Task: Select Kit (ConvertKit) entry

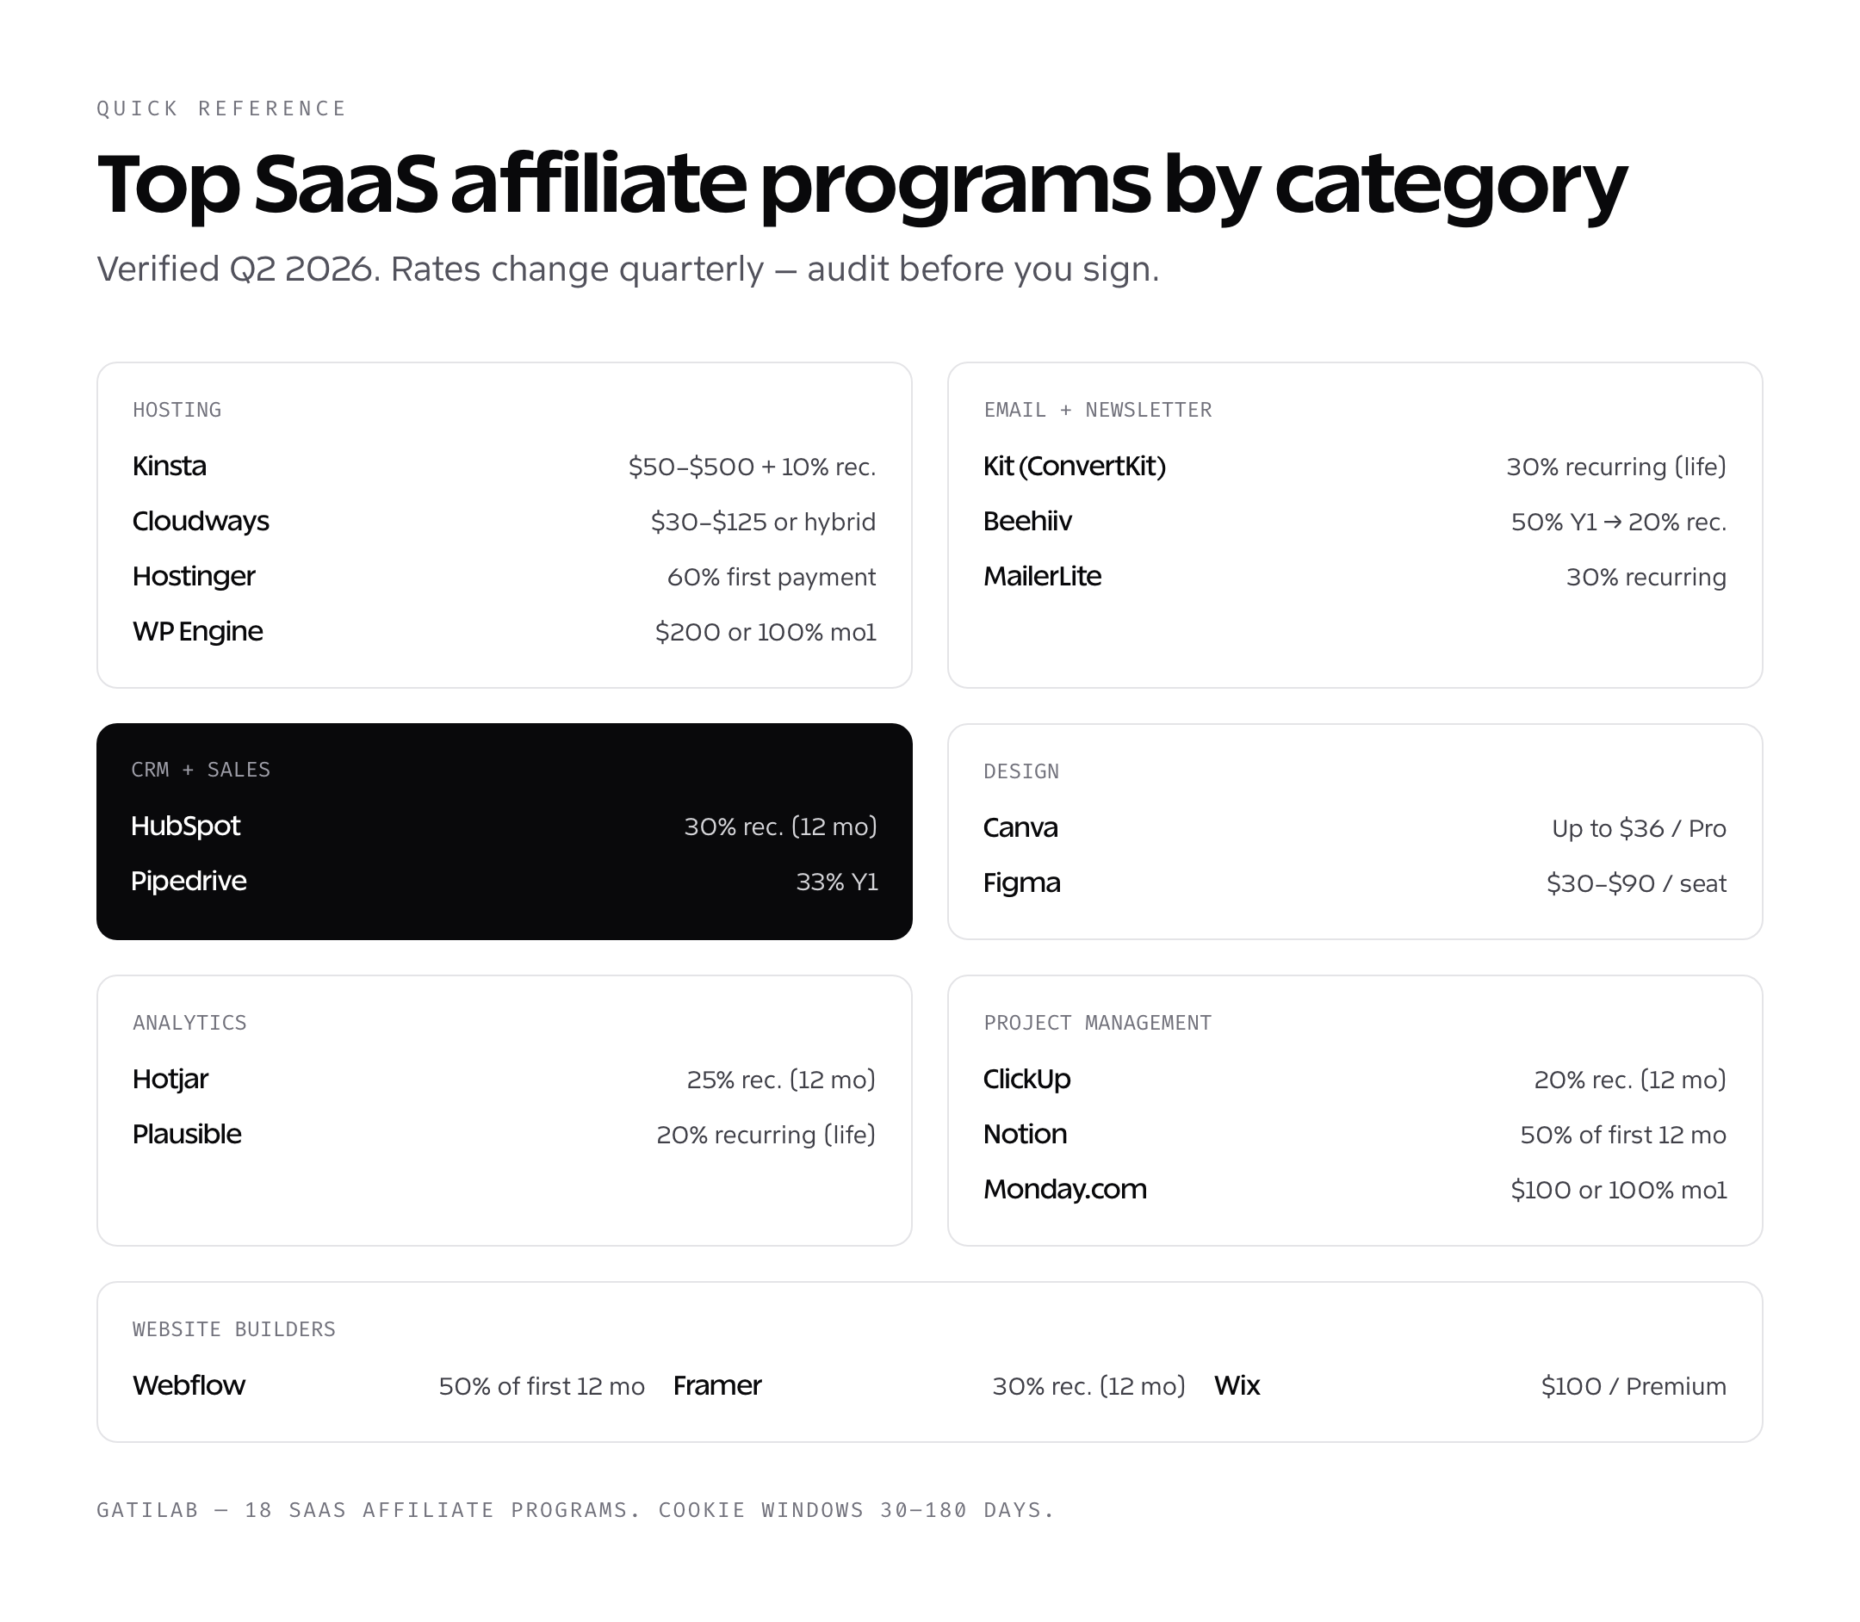Action: click(1075, 466)
